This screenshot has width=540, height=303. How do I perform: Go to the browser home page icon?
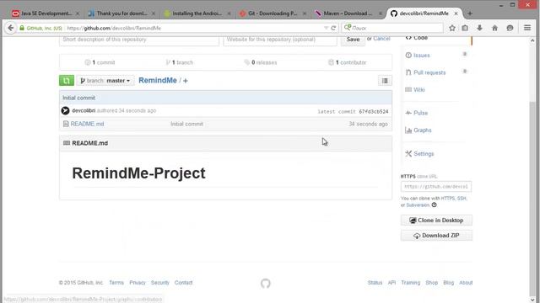click(494, 28)
